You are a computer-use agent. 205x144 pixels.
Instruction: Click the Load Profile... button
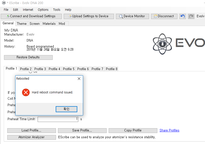32,130
